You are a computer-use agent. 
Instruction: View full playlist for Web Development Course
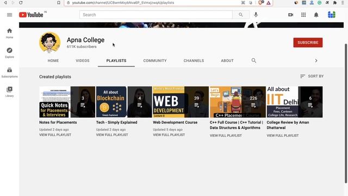169,135
